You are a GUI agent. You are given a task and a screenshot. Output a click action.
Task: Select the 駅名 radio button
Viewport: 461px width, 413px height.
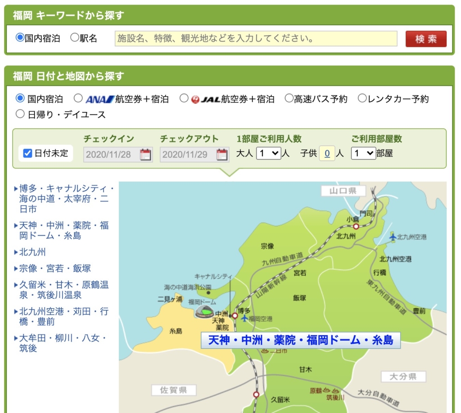75,38
